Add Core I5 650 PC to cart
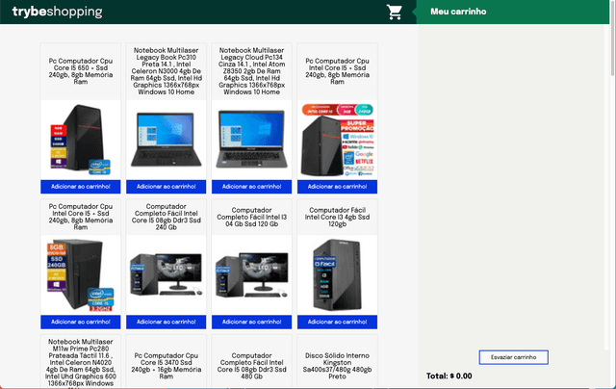Image resolution: width=616 pixels, height=389 pixels. pos(81,187)
